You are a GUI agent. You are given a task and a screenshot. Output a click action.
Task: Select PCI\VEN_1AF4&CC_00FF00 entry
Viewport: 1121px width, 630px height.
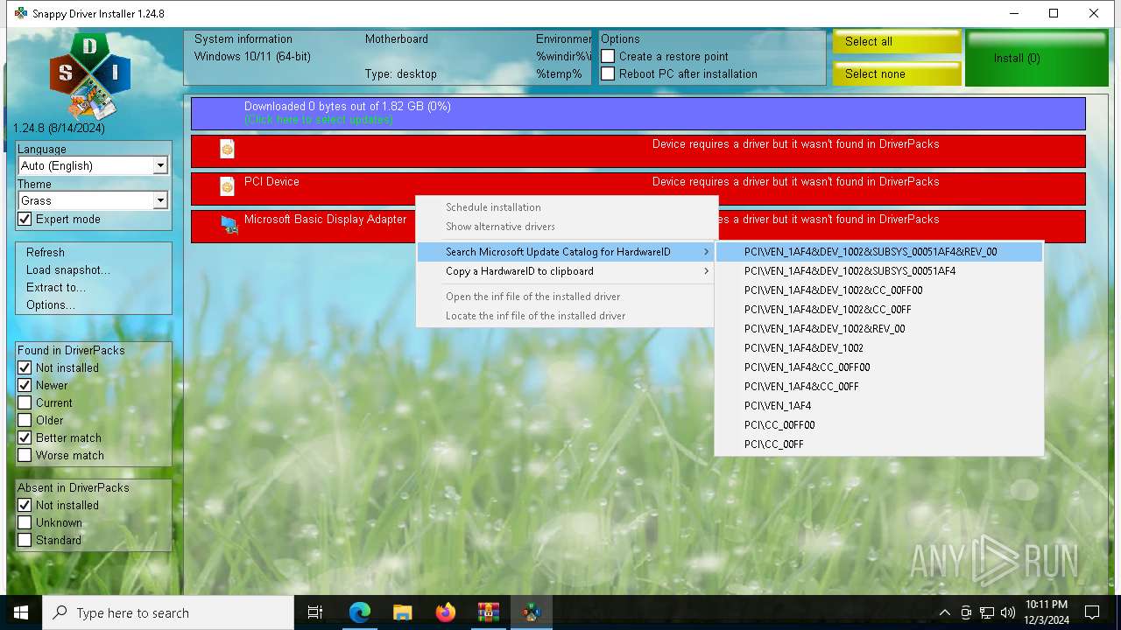[879, 367]
